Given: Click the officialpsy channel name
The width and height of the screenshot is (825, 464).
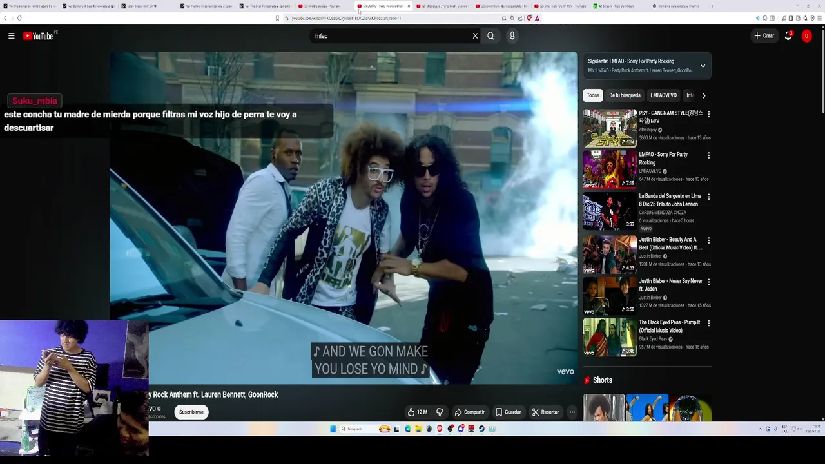Looking at the screenshot, I should [648, 130].
